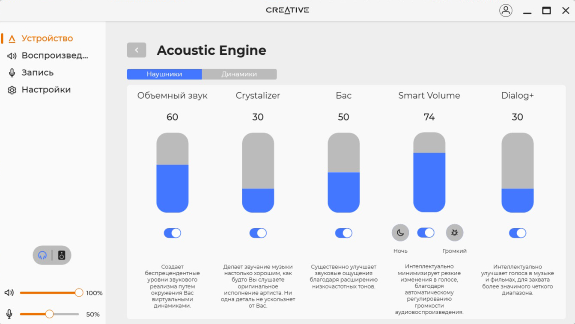This screenshot has width=575, height=324.
Task: Open Настройки from the sidebar
Action: (46, 90)
